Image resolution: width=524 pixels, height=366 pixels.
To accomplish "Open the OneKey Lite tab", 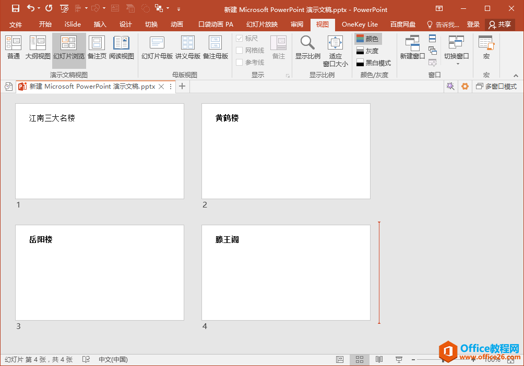I will click(x=360, y=25).
